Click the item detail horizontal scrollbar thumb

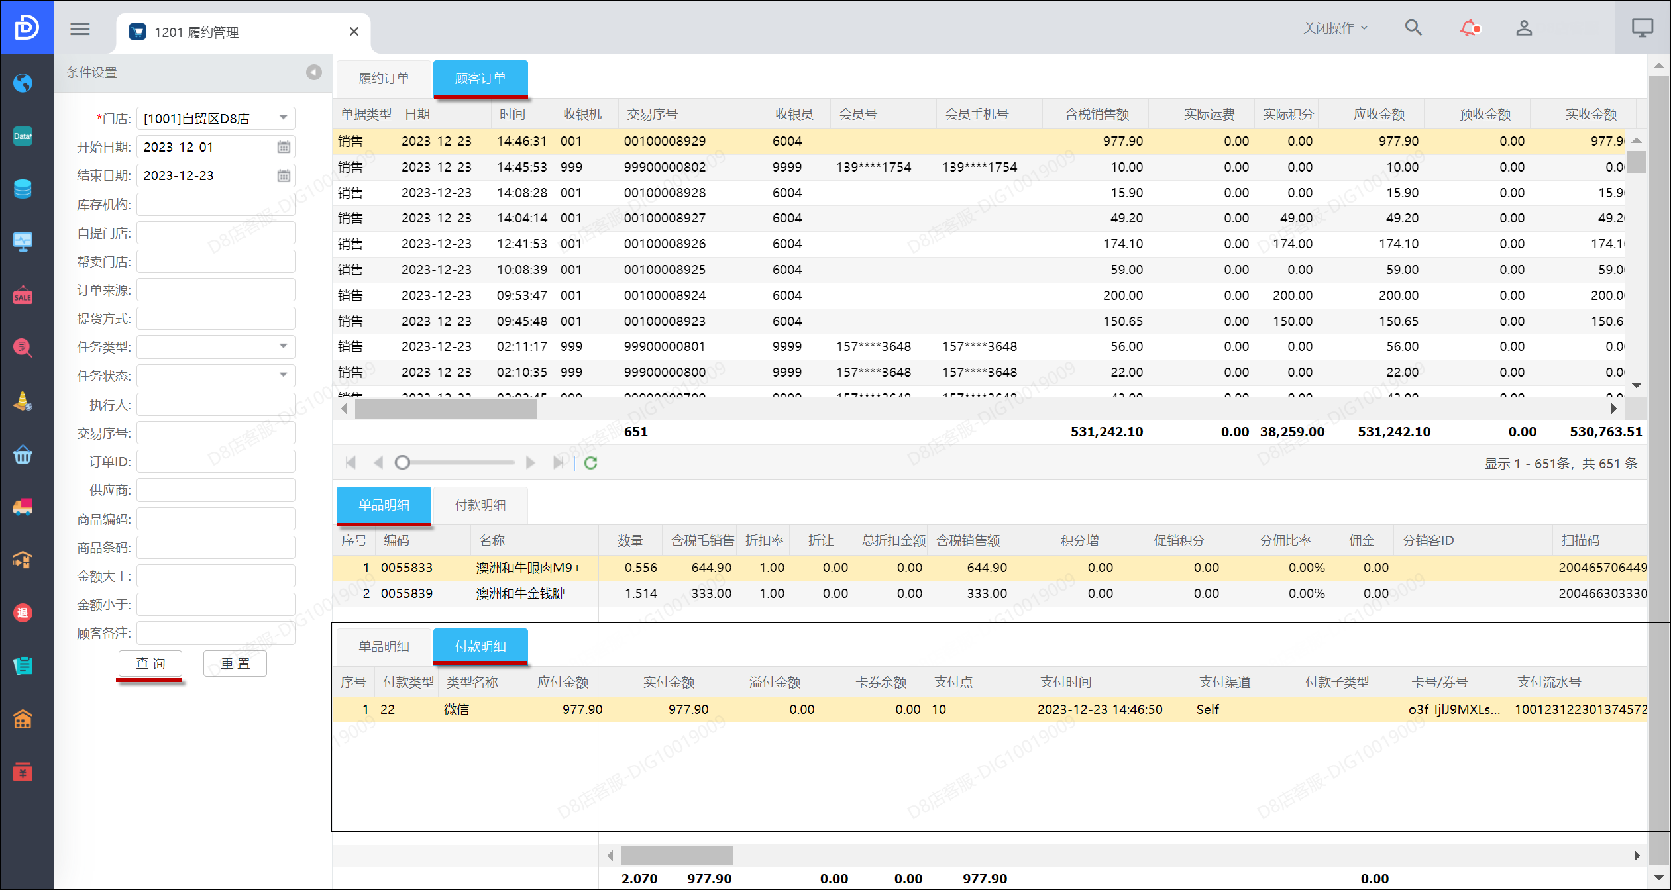[x=676, y=856]
